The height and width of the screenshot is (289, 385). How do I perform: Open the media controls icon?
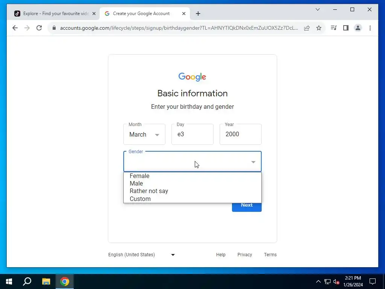point(334,28)
